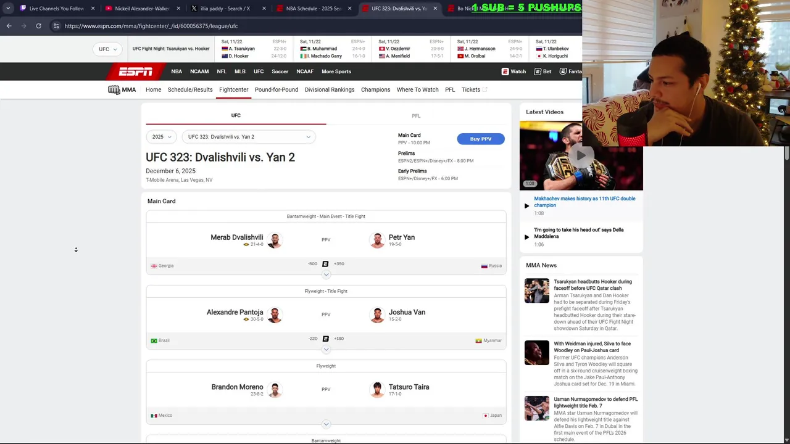Open the Soccer section in ESPN nav
Viewport: 790px width, 444px height.
click(280, 72)
